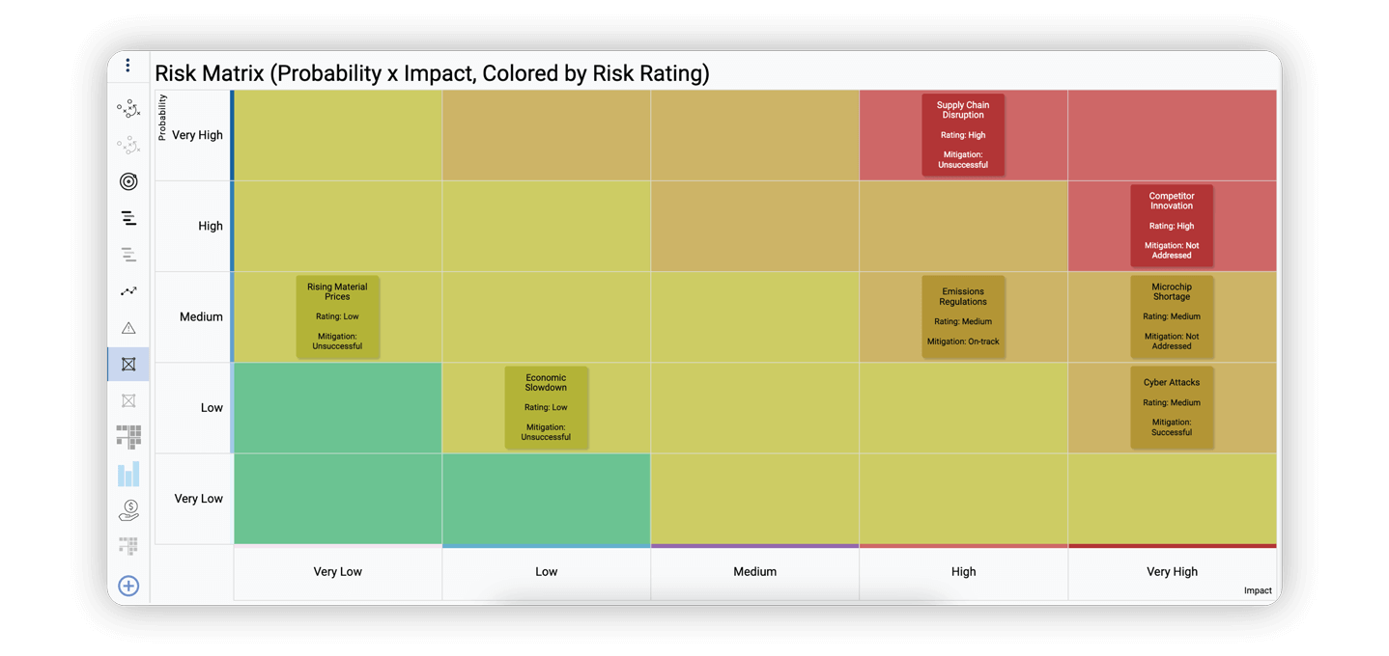Select the dimmed waffle chart icon

pos(128,545)
